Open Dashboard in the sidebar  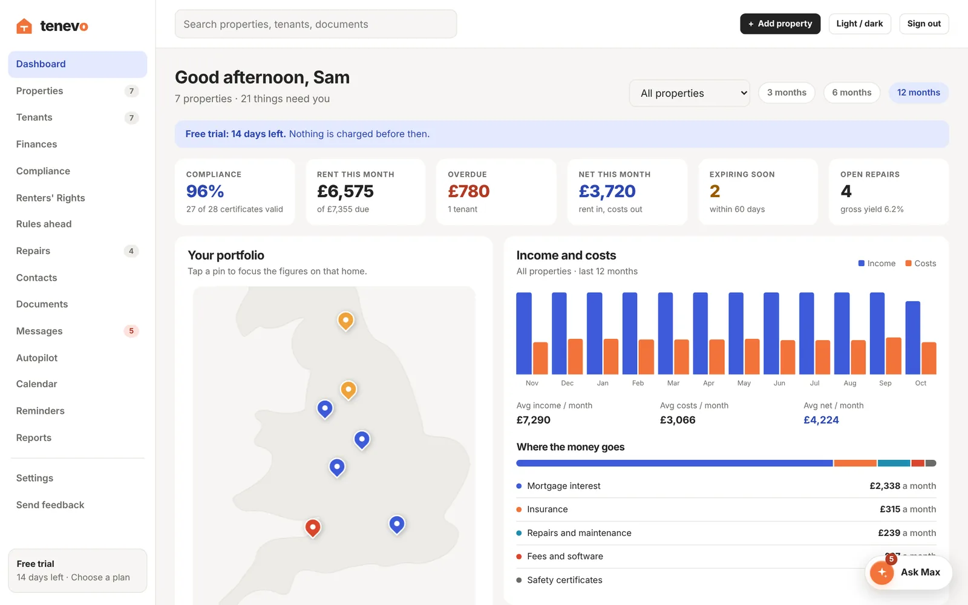tap(77, 64)
